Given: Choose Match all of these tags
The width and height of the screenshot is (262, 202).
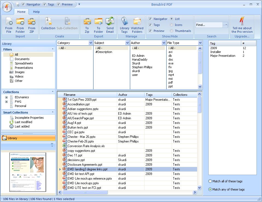Looking at the screenshot, I should pos(210,181).
